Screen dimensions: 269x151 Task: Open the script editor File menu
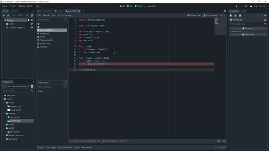[x=39, y=16]
